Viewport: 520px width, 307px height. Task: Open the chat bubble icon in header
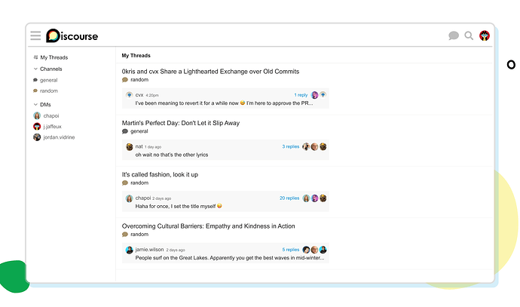[454, 35]
